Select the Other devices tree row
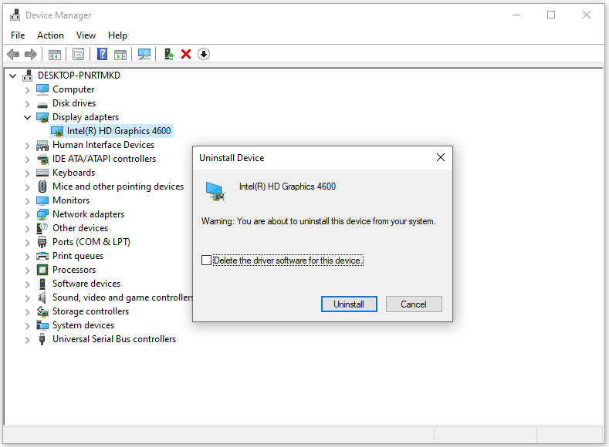Image resolution: width=609 pixels, height=447 pixels. tap(80, 228)
